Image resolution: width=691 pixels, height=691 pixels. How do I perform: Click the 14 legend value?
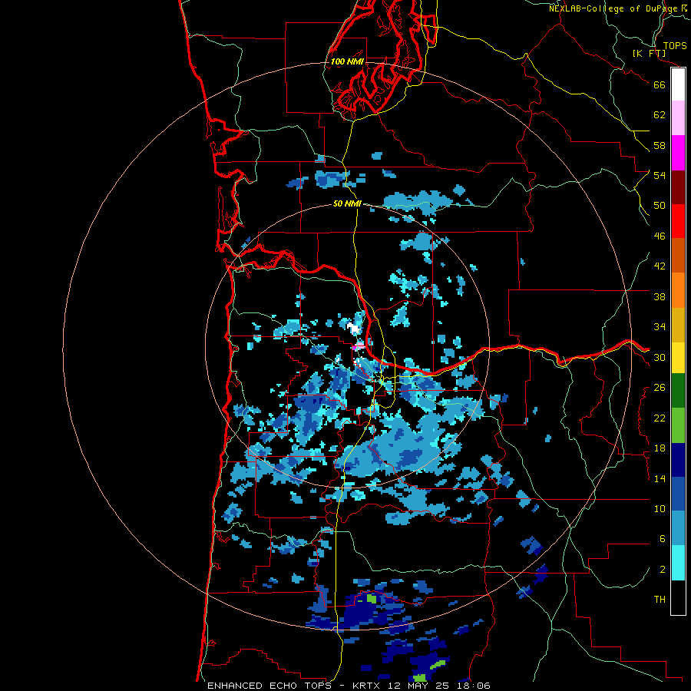pyautogui.click(x=660, y=478)
